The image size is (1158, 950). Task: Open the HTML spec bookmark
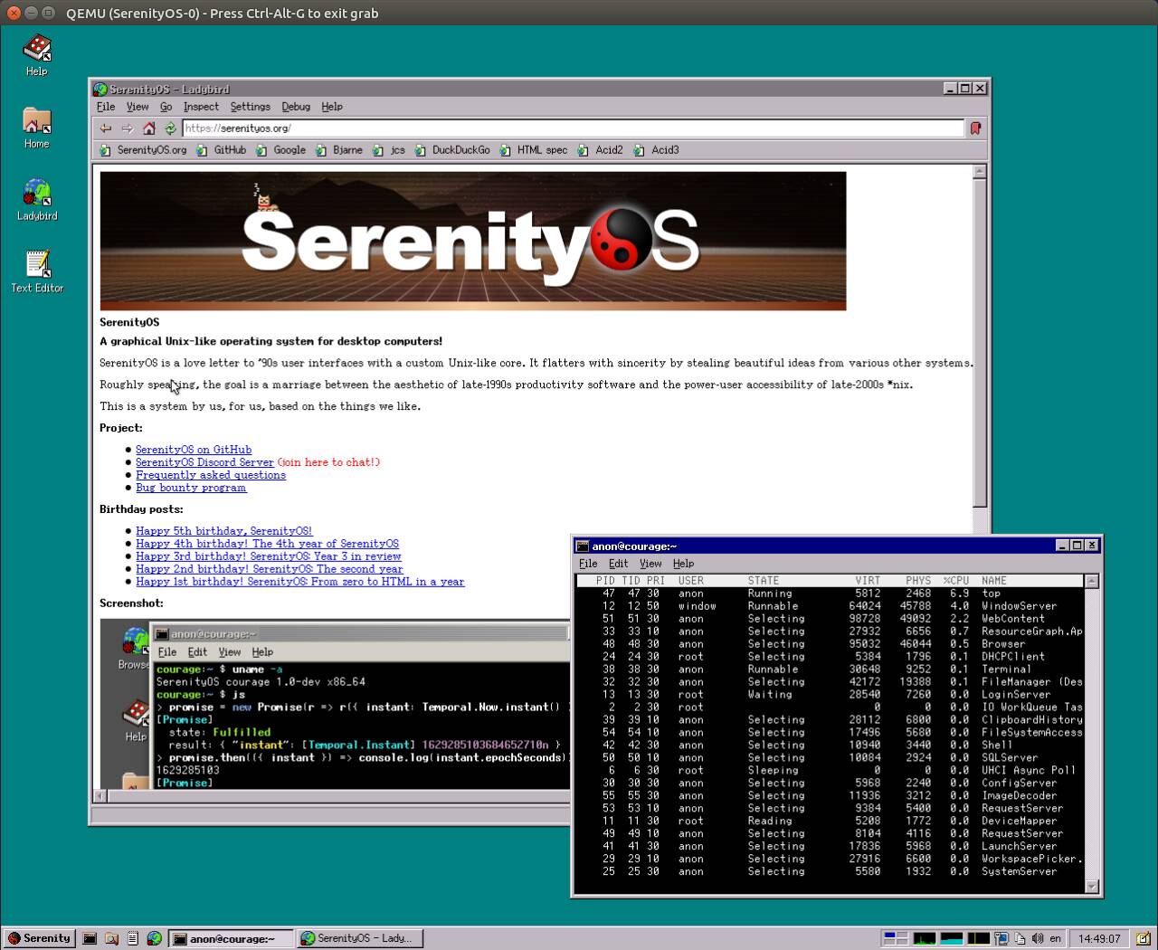click(534, 150)
